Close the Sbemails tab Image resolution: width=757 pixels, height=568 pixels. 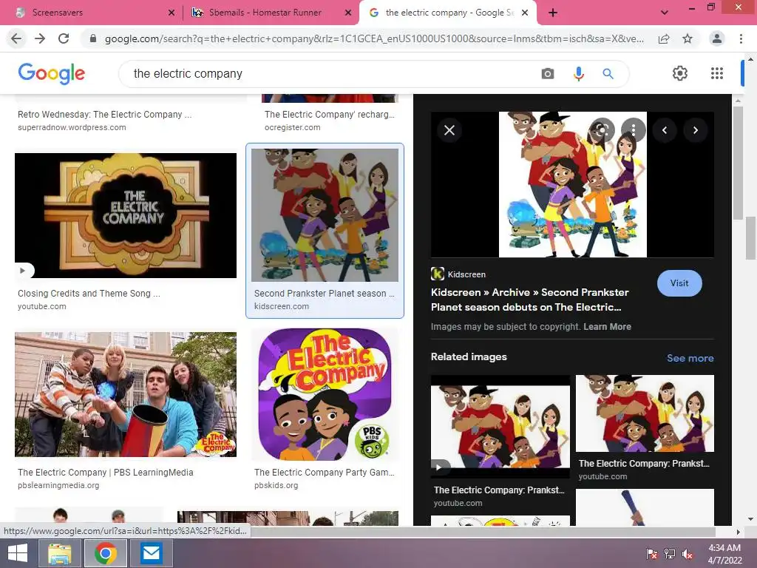[347, 13]
